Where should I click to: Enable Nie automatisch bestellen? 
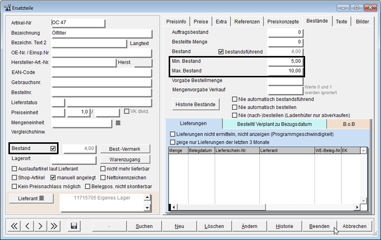click(235, 107)
